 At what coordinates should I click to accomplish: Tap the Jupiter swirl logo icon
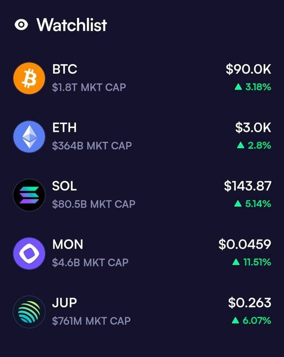(x=29, y=311)
